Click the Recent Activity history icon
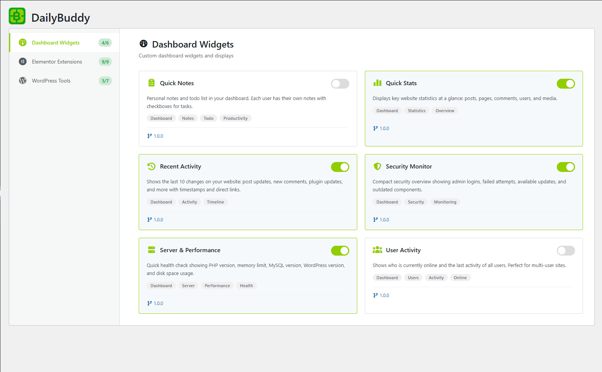Image resolution: width=602 pixels, height=372 pixels. [x=151, y=166]
